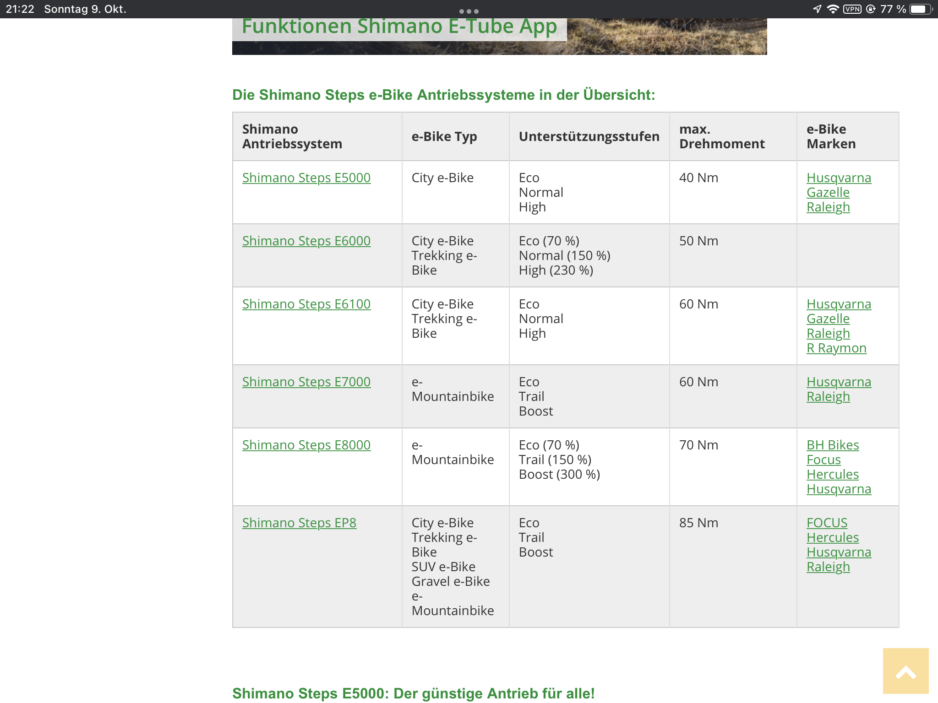Image resolution: width=938 pixels, height=703 pixels.
Task: Open the Shimano Steps E5000 link
Action: (x=306, y=178)
